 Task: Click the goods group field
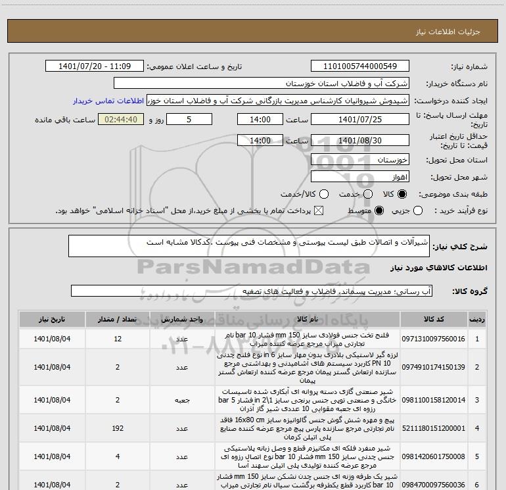click(x=252, y=291)
